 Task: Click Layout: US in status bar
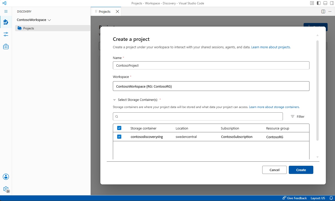point(318,198)
